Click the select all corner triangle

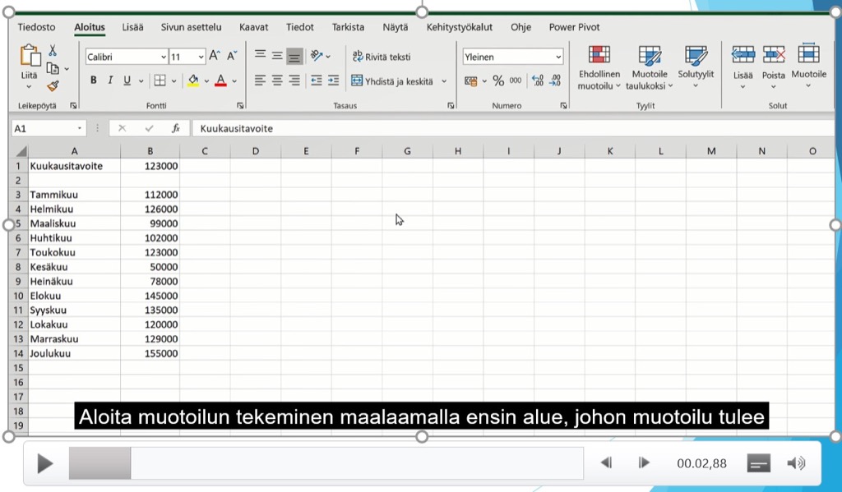click(x=21, y=151)
